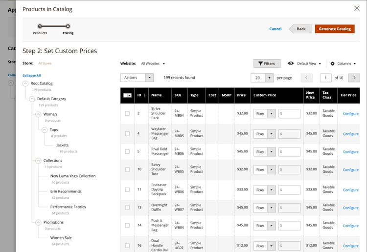The width and height of the screenshot is (367, 252).
Task: Check the Push It Messenger Bag row
Action: (127, 225)
